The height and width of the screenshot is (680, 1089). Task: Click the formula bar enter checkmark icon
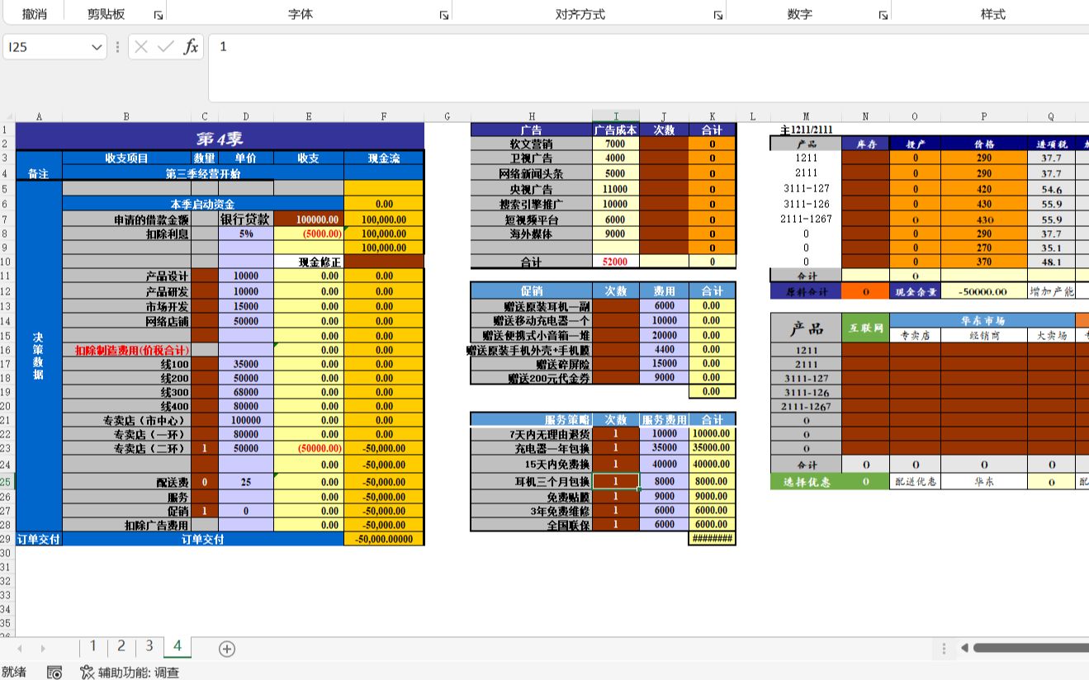pyautogui.click(x=166, y=47)
